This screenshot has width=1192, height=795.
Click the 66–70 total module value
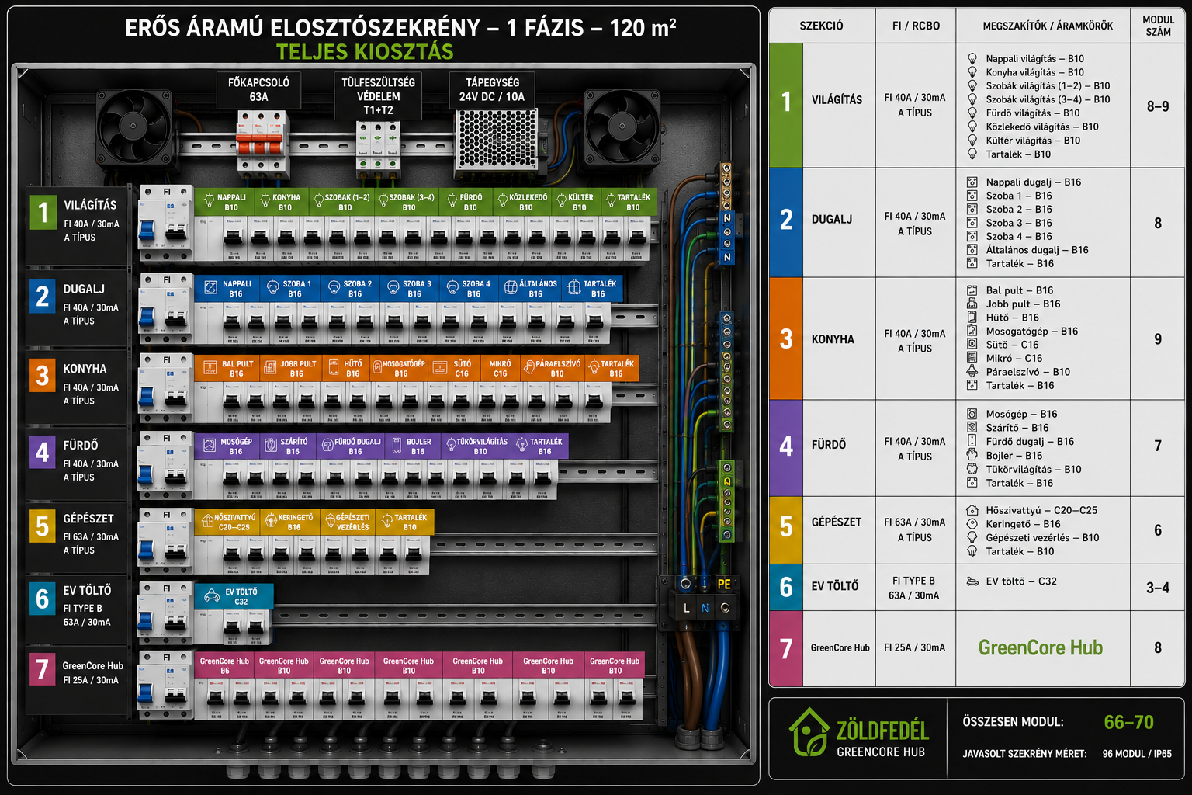point(1128,722)
